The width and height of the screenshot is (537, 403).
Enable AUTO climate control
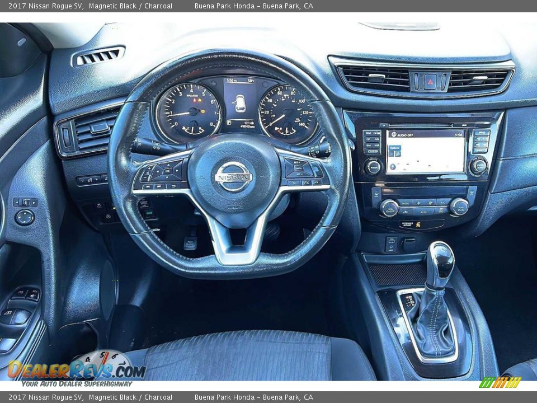pos(423,212)
